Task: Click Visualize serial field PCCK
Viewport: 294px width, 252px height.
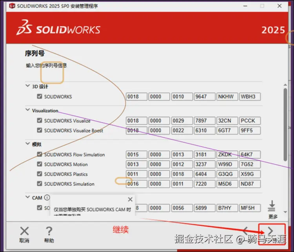Action: coord(250,121)
